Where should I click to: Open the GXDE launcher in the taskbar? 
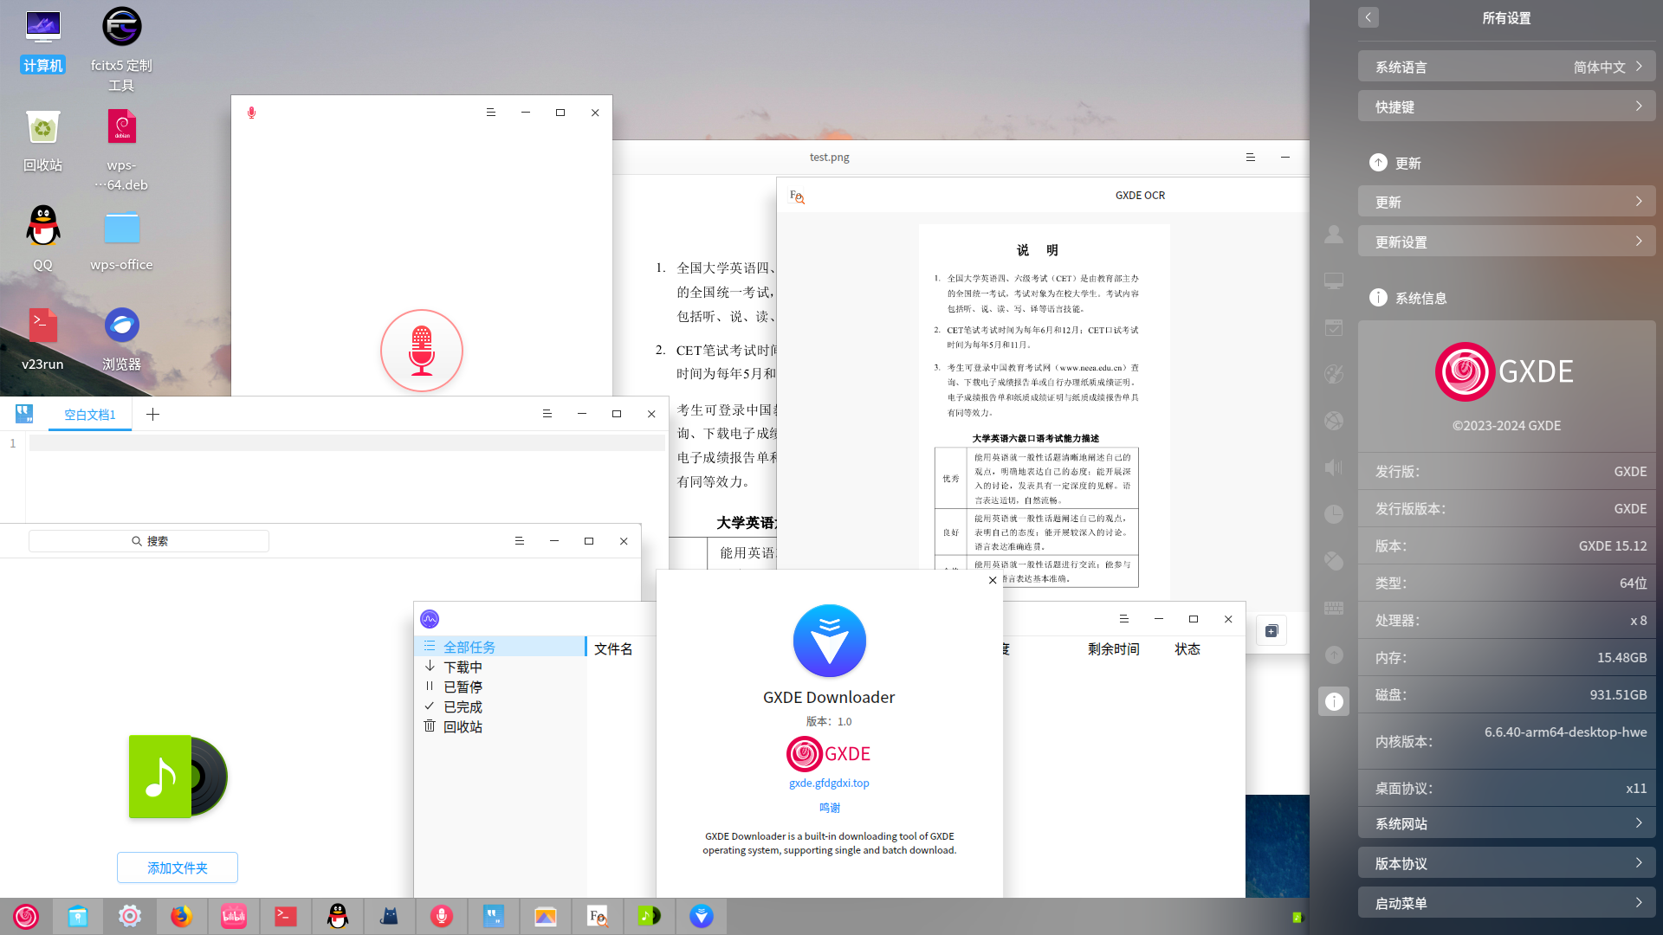click(x=26, y=916)
